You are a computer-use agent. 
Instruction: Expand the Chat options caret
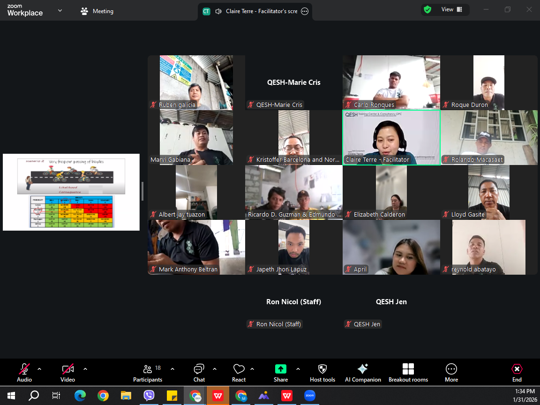click(215, 369)
